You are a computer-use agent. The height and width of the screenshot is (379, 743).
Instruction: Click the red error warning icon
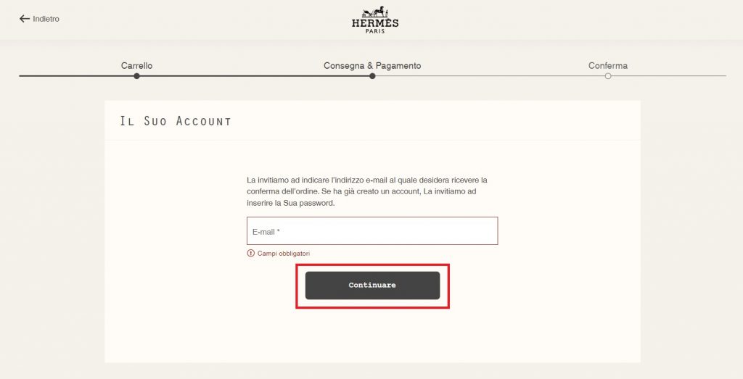click(251, 254)
